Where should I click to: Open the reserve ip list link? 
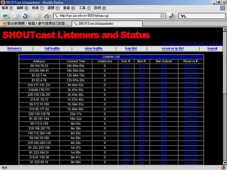pos(173,48)
